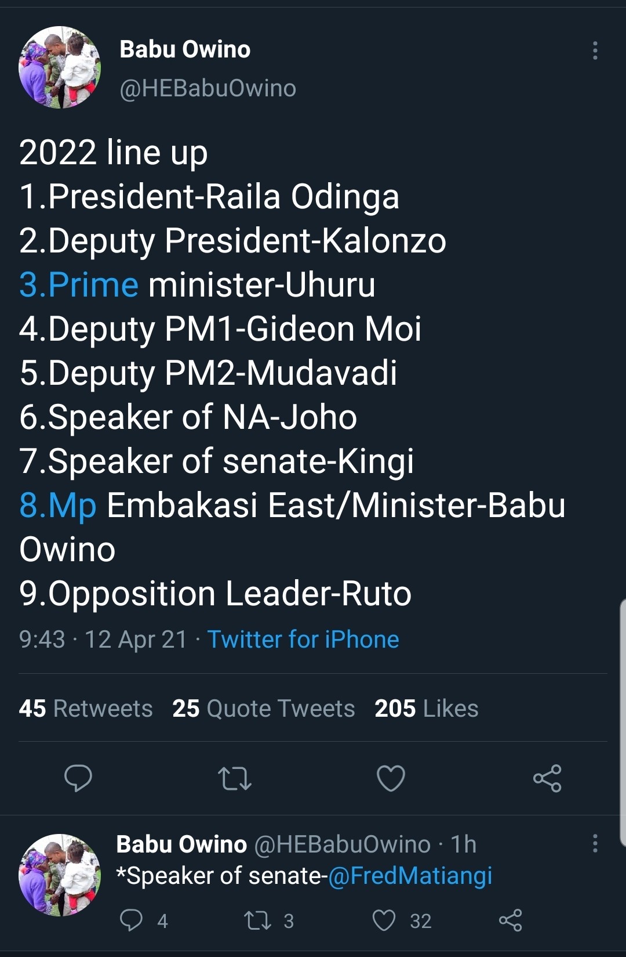View the 45 Retweets list

pyautogui.click(x=86, y=709)
